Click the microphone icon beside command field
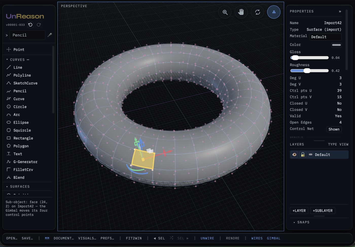Image resolution: width=355 pixels, height=247 pixels. (x=50, y=35)
